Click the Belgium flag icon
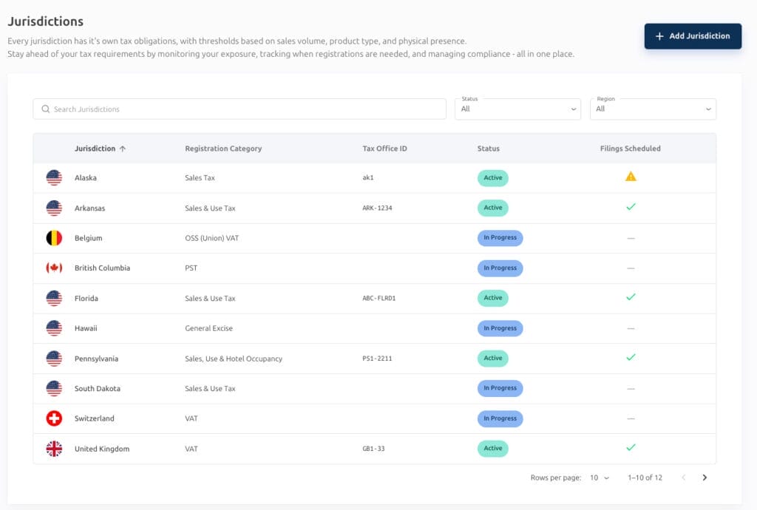 pyautogui.click(x=54, y=238)
